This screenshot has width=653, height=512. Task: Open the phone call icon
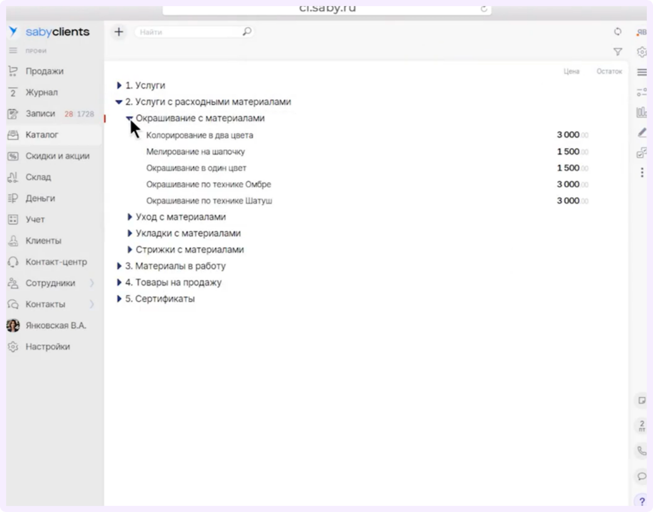(642, 451)
